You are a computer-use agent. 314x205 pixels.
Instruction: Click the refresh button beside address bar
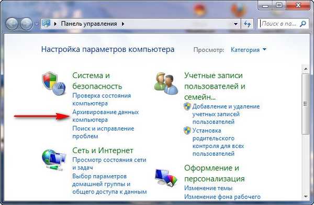click(248, 24)
